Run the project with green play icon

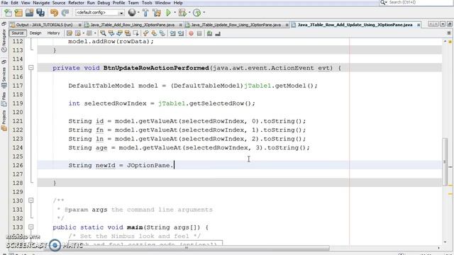(x=168, y=13)
